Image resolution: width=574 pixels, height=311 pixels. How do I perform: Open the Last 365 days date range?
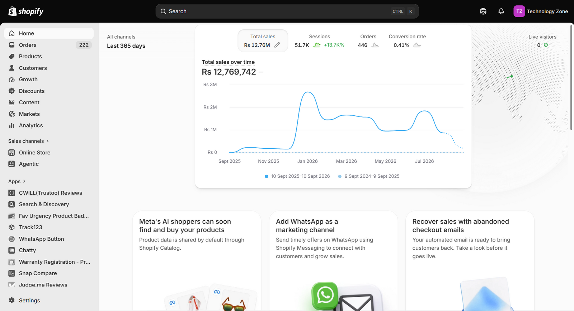[126, 46]
